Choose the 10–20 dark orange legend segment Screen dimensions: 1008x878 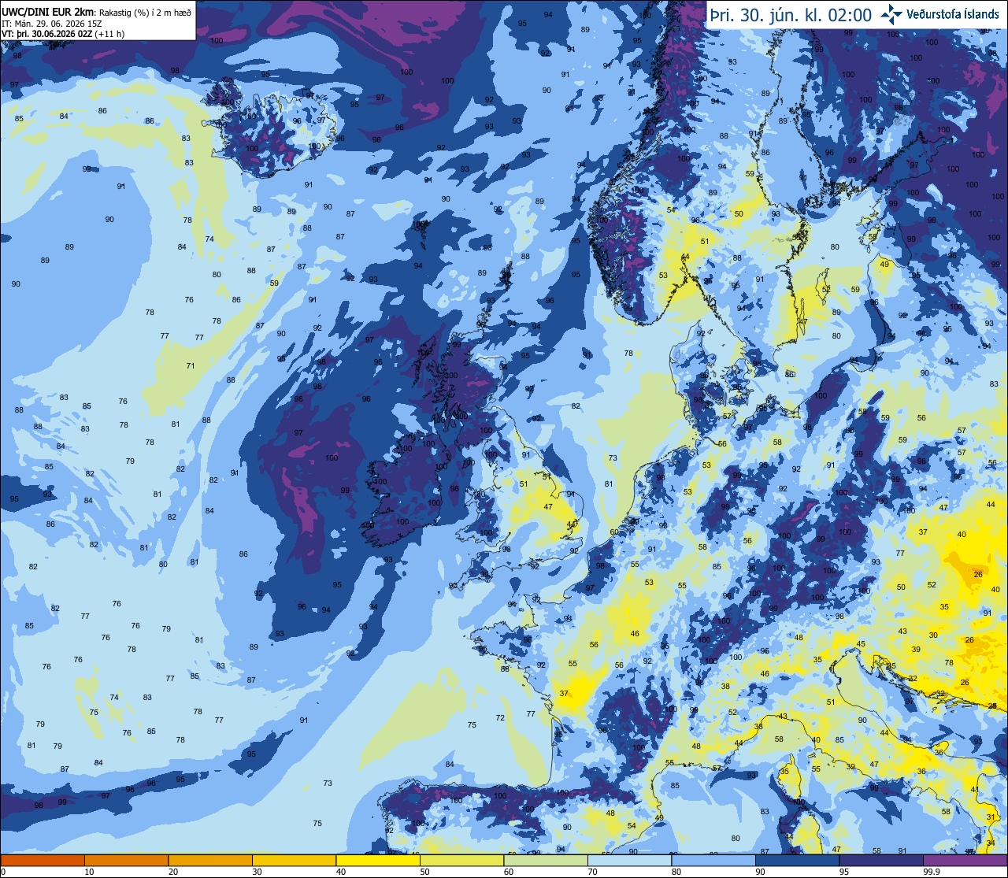tap(127, 860)
